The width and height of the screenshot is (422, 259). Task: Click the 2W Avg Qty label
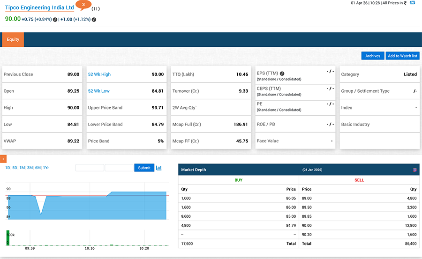pyautogui.click(x=184, y=108)
